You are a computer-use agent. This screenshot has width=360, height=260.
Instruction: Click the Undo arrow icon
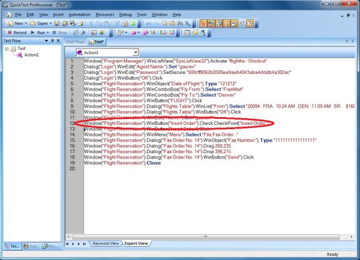tap(149, 23)
